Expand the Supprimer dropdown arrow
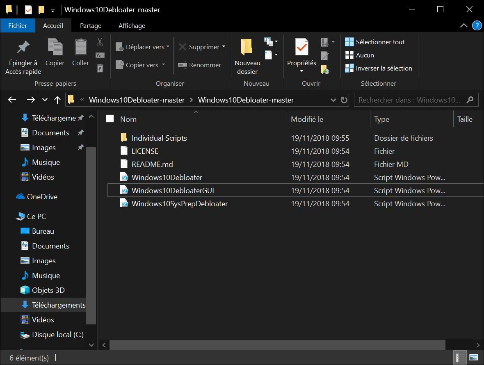Screen dimensions: 484x365 coord(224,47)
